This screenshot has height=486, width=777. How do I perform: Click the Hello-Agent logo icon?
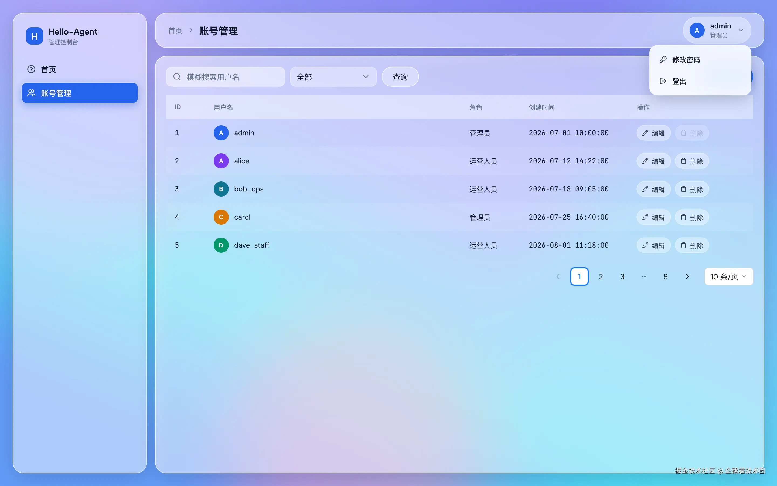click(34, 36)
